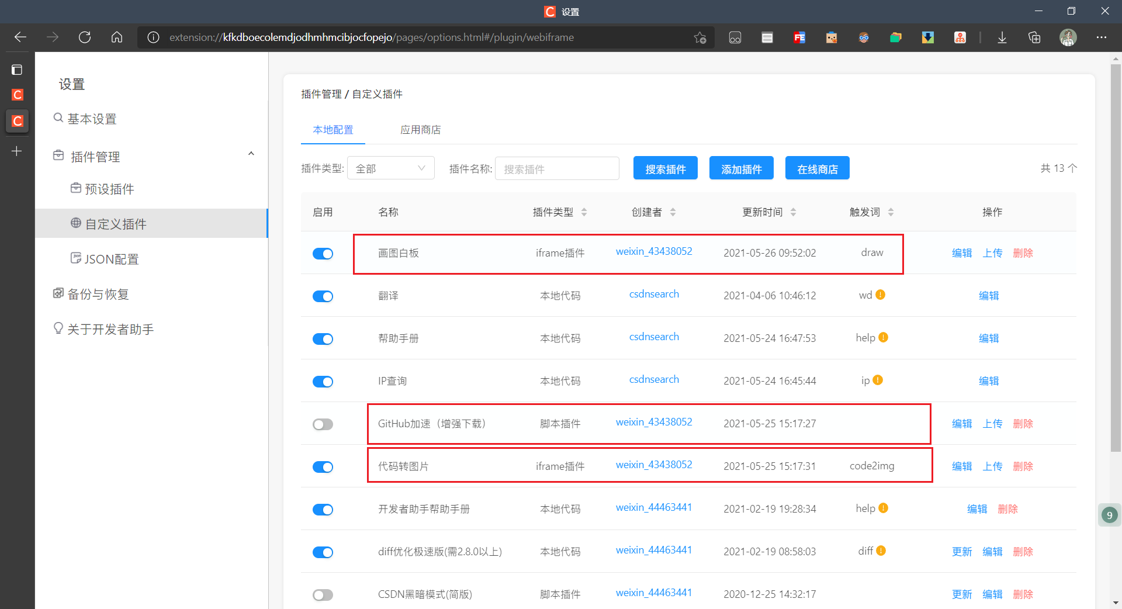Disable the diff优化极速版 plugin toggle
This screenshot has height=609, width=1122.
(x=323, y=552)
